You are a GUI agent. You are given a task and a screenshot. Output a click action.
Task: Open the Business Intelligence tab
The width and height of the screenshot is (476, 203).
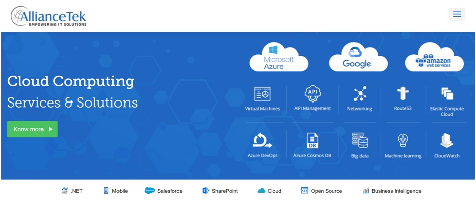coord(392,191)
